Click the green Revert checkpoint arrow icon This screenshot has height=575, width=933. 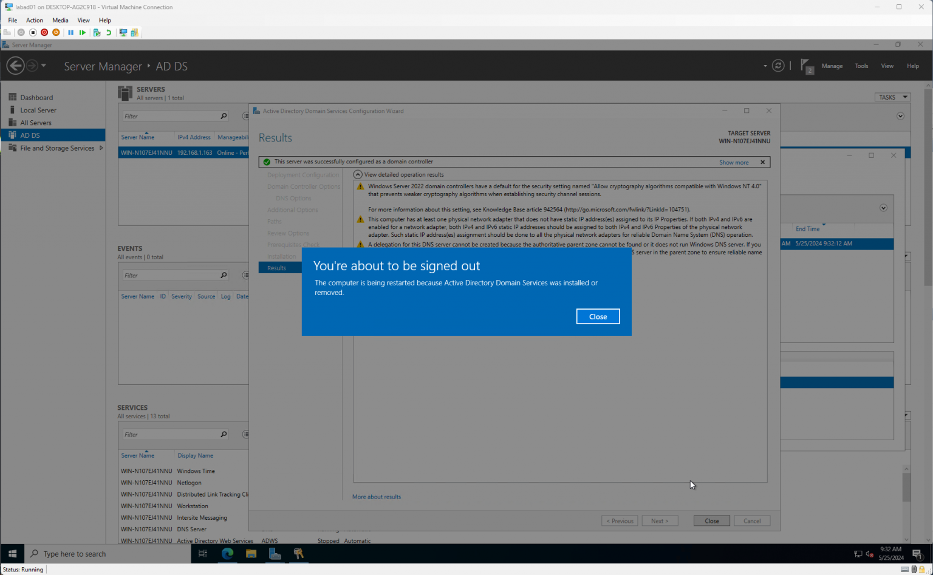109,32
